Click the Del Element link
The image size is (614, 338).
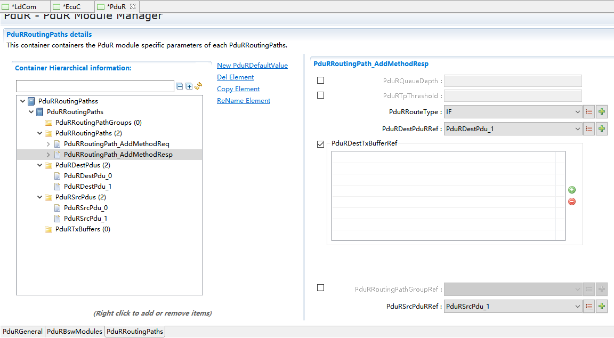coord(235,77)
